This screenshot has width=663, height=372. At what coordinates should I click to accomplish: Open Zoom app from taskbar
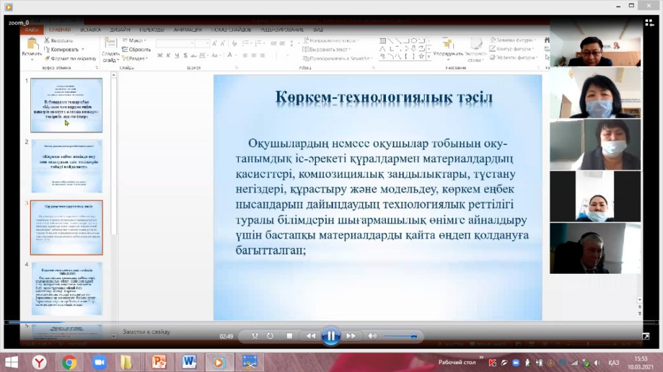[x=99, y=362]
